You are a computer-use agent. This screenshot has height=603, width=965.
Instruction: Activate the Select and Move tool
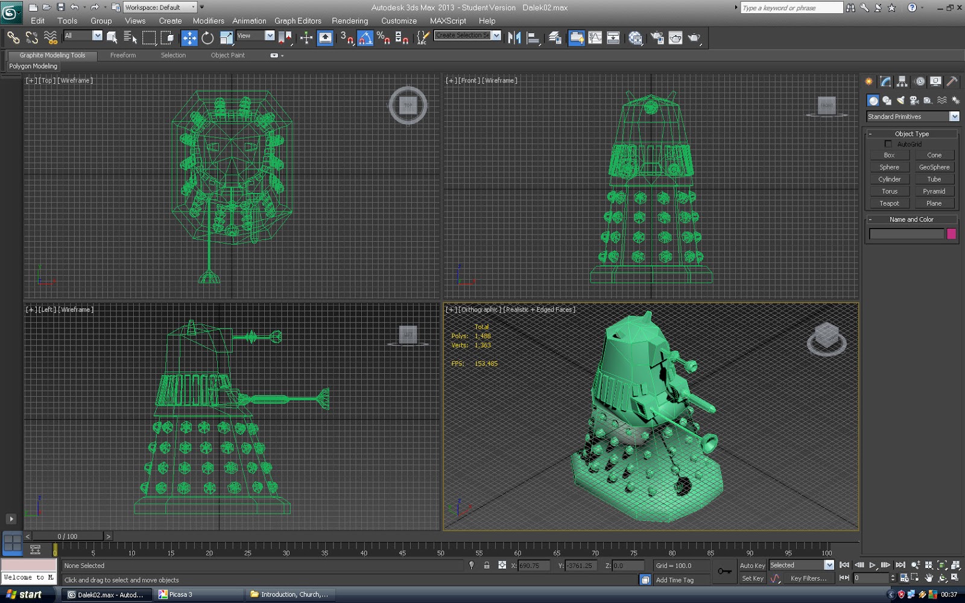coord(189,38)
